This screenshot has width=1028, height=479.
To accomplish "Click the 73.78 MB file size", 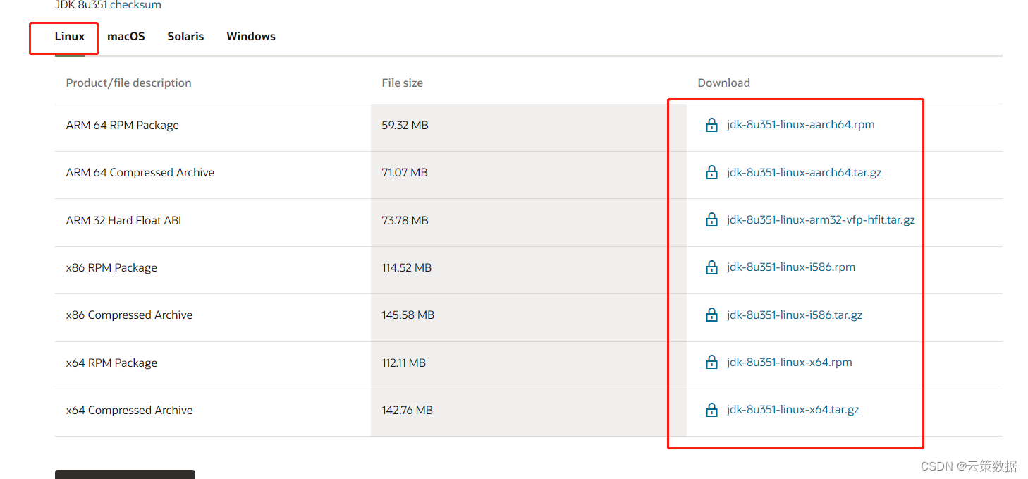I will point(405,221).
